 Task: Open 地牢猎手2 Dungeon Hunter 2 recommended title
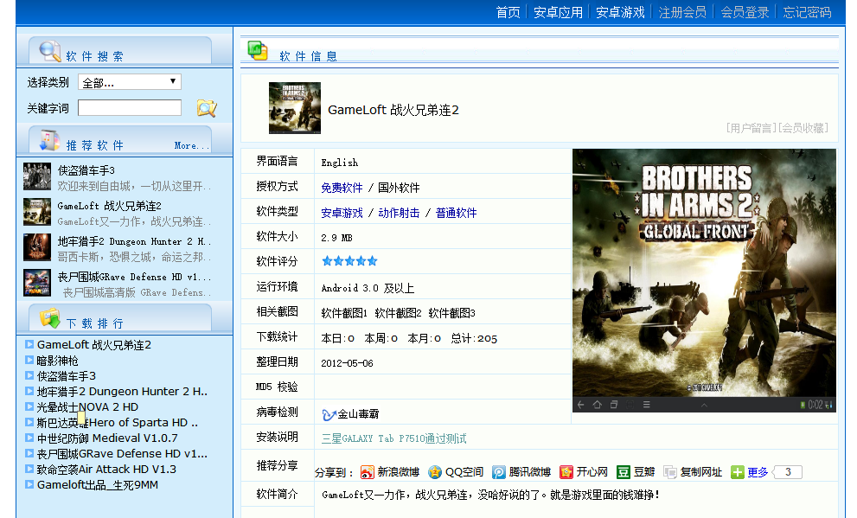[134, 241]
